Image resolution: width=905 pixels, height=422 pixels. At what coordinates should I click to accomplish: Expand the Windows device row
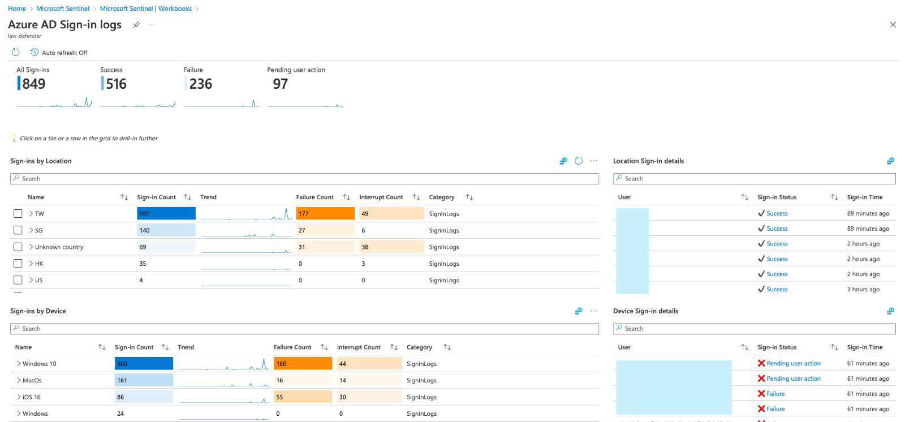pyautogui.click(x=19, y=414)
